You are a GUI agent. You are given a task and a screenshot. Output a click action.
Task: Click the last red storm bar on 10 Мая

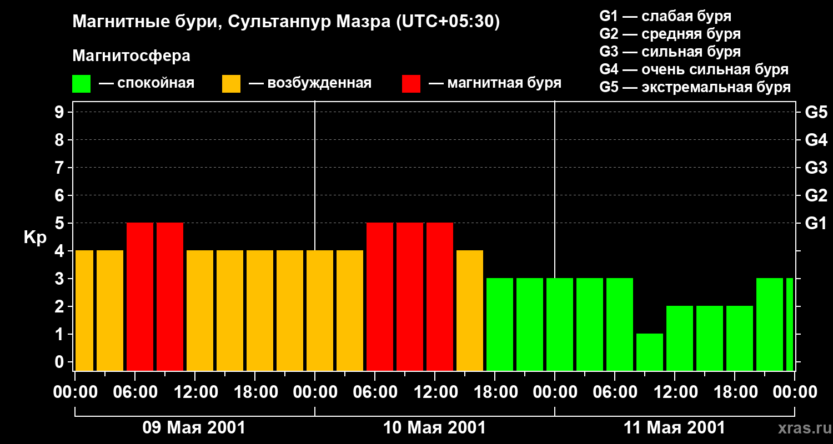[x=440, y=296]
